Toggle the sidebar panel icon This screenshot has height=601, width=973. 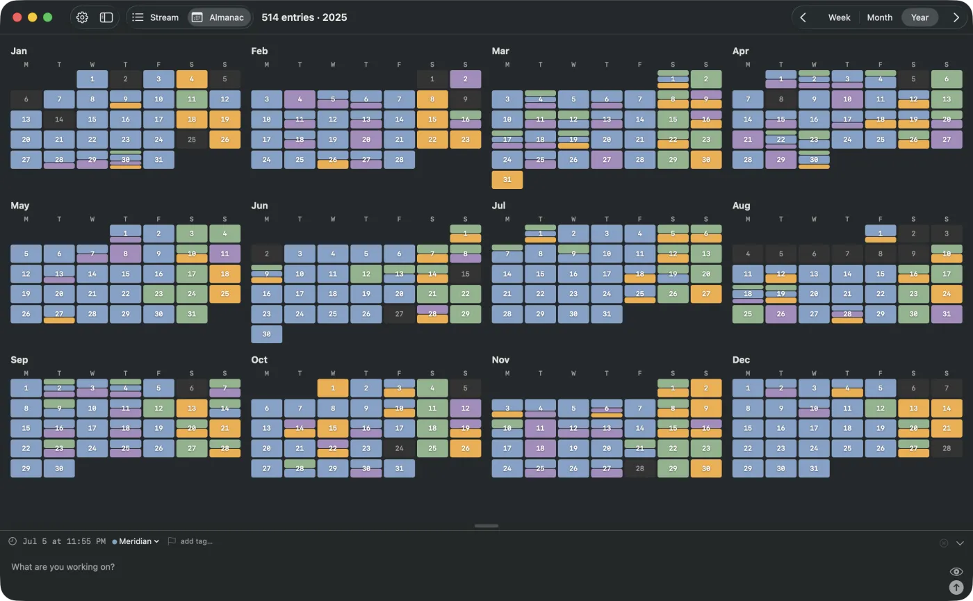pyautogui.click(x=106, y=17)
